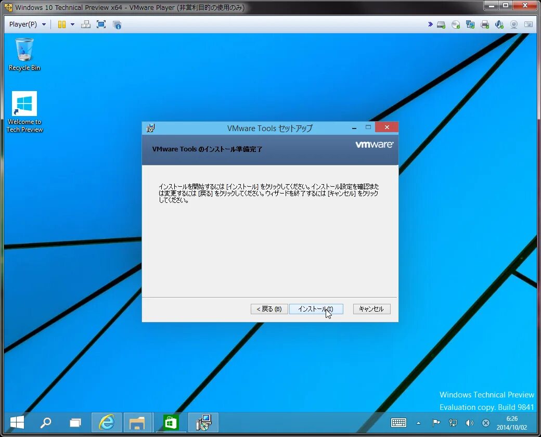The width and height of the screenshot is (541, 437).
Task: Click the Install (インストール) button
Action: (x=316, y=309)
